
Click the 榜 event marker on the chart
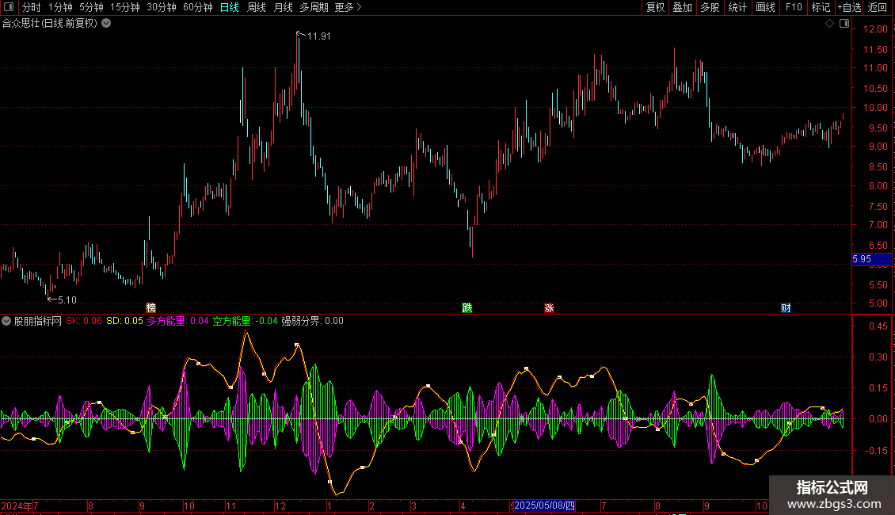point(150,308)
